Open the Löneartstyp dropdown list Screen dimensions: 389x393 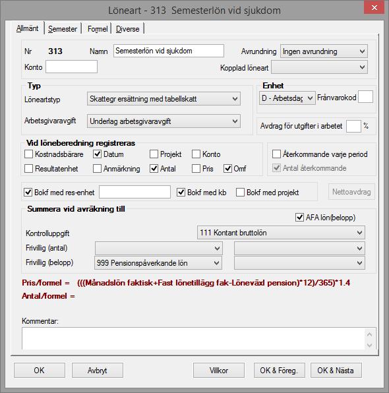point(164,99)
